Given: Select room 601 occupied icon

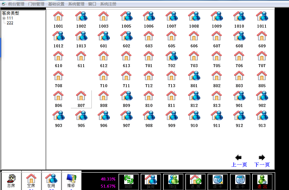Looking at the screenshot, I should coord(104,36).
